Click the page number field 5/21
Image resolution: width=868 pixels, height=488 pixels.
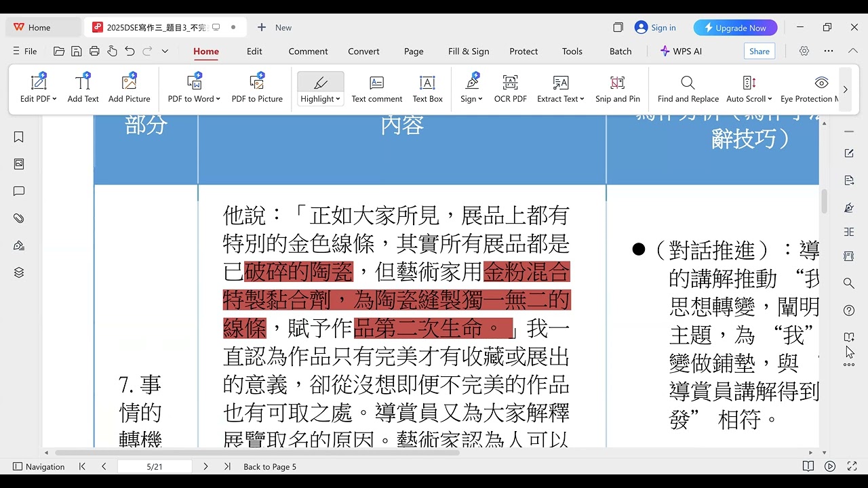[x=155, y=466]
